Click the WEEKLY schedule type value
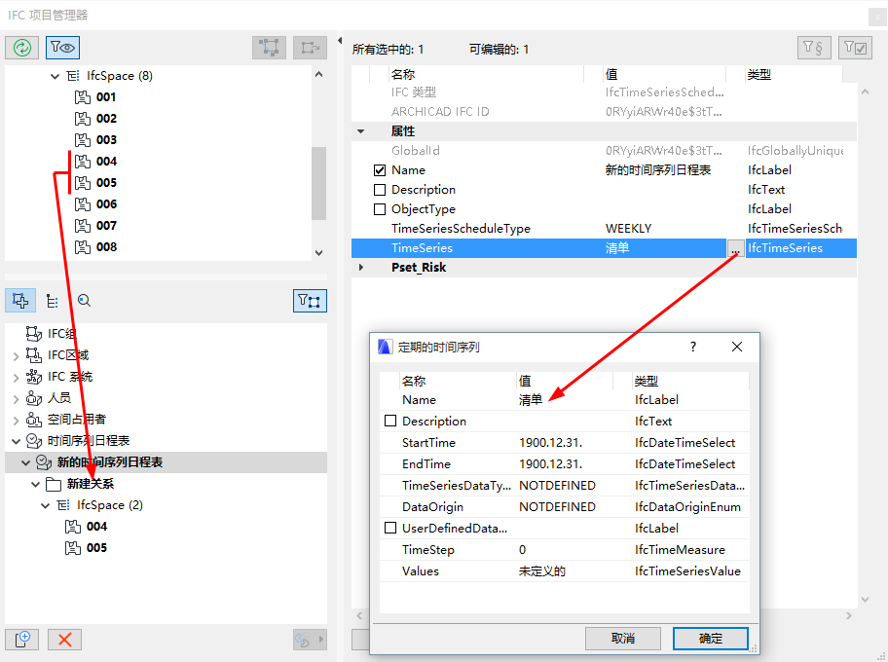Image resolution: width=888 pixels, height=662 pixels. tap(628, 229)
